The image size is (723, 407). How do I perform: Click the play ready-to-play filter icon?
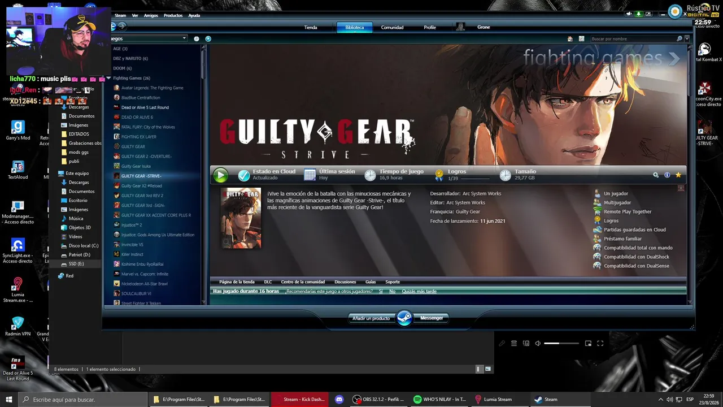coord(208,38)
